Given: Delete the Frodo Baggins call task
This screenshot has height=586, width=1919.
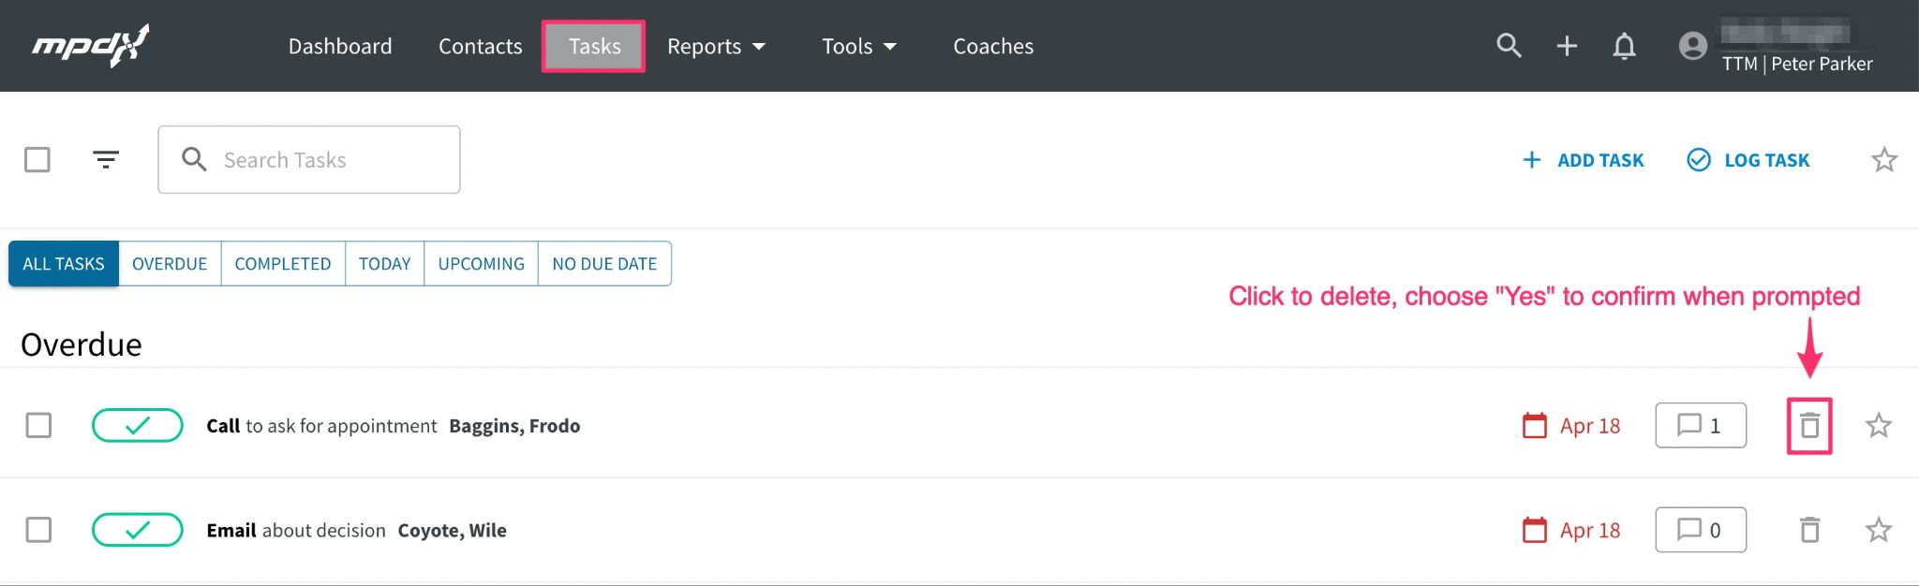Looking at the screenshot, I should (x=1809, y=426).
